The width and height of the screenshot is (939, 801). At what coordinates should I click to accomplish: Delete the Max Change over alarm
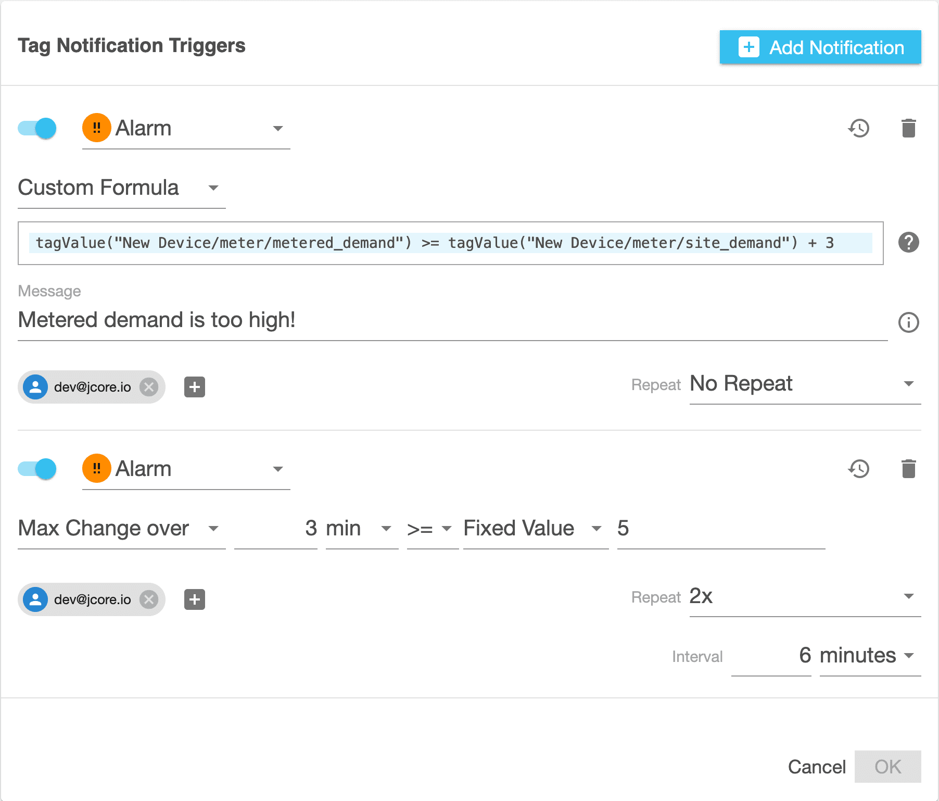click(909, 469)
